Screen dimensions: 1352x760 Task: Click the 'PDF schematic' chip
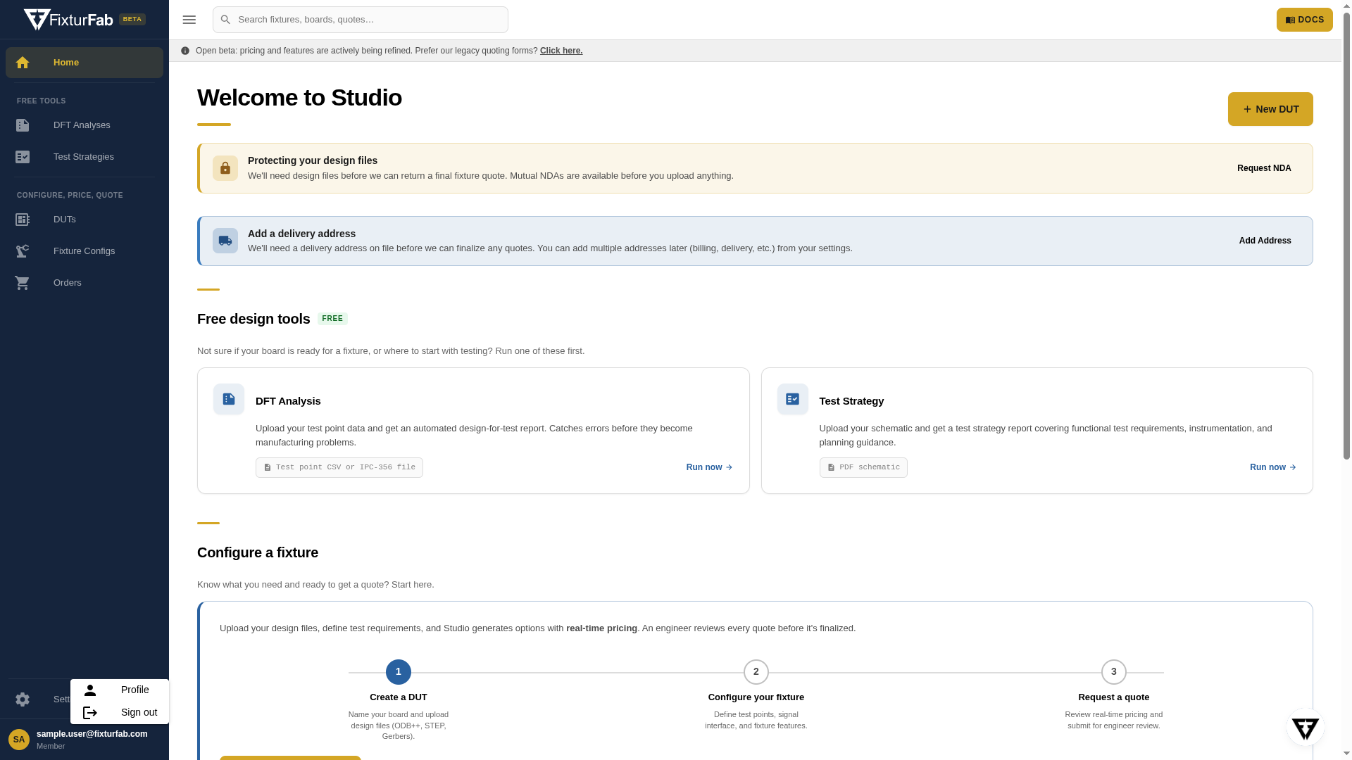pos(863,468)
